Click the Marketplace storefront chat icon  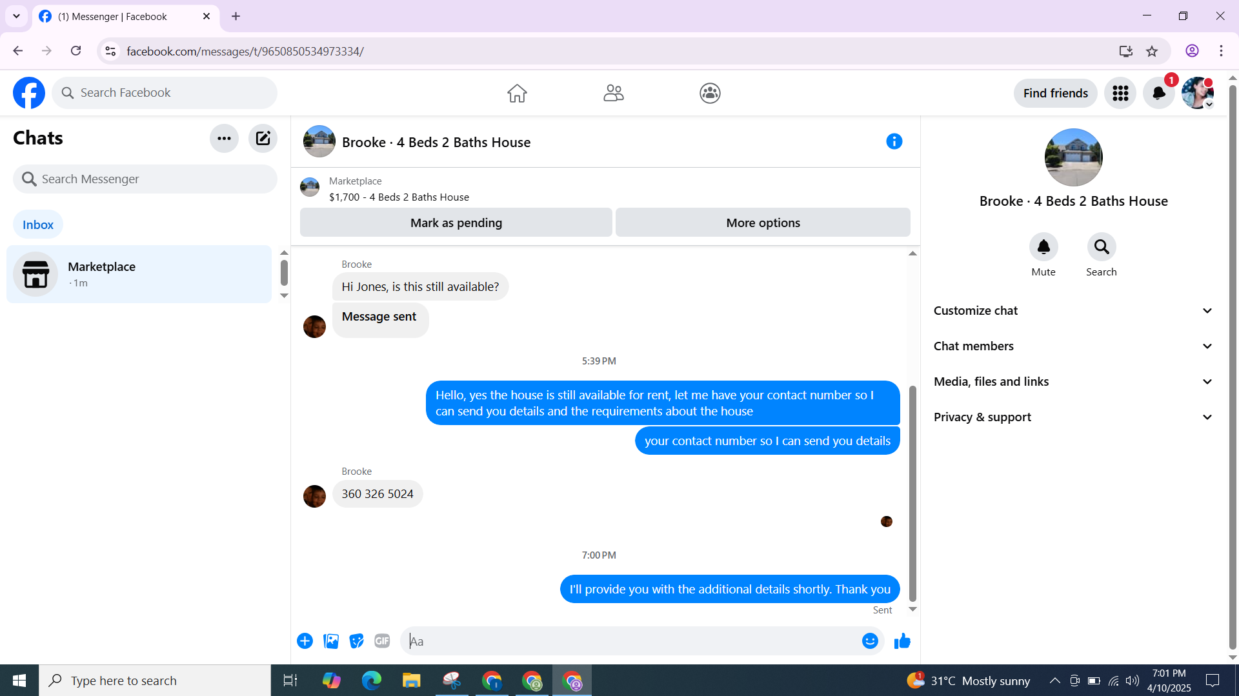point(35,274)
